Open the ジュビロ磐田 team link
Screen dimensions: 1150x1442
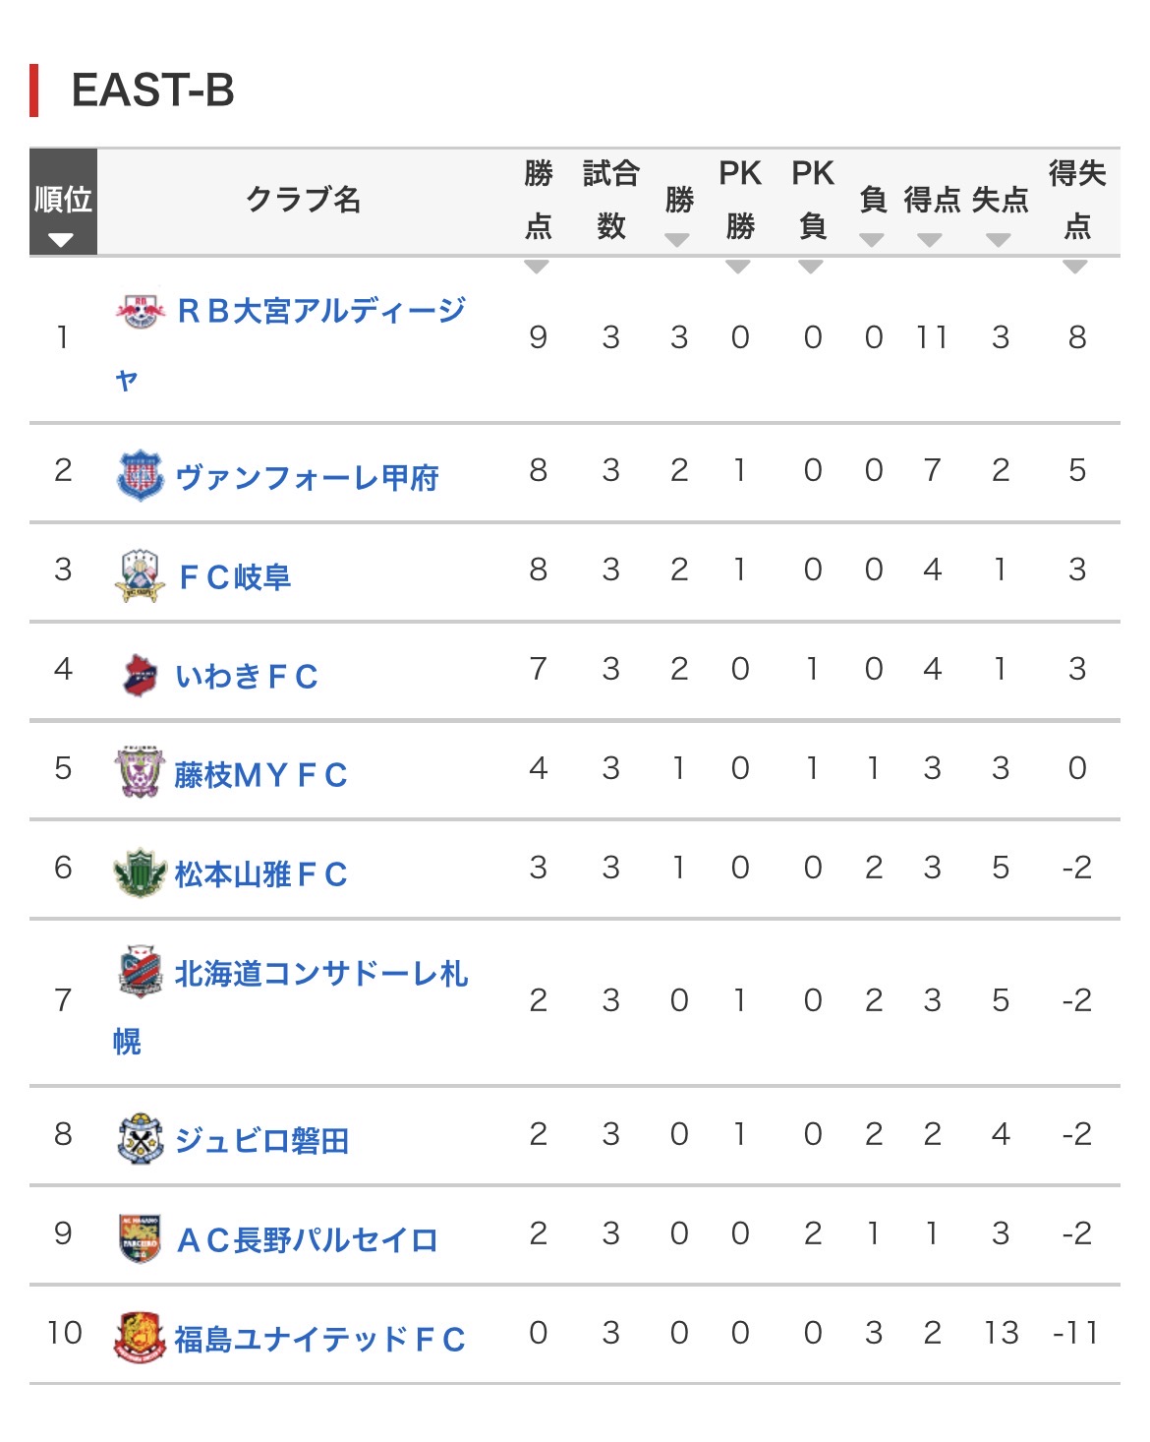coord(261,1141)
